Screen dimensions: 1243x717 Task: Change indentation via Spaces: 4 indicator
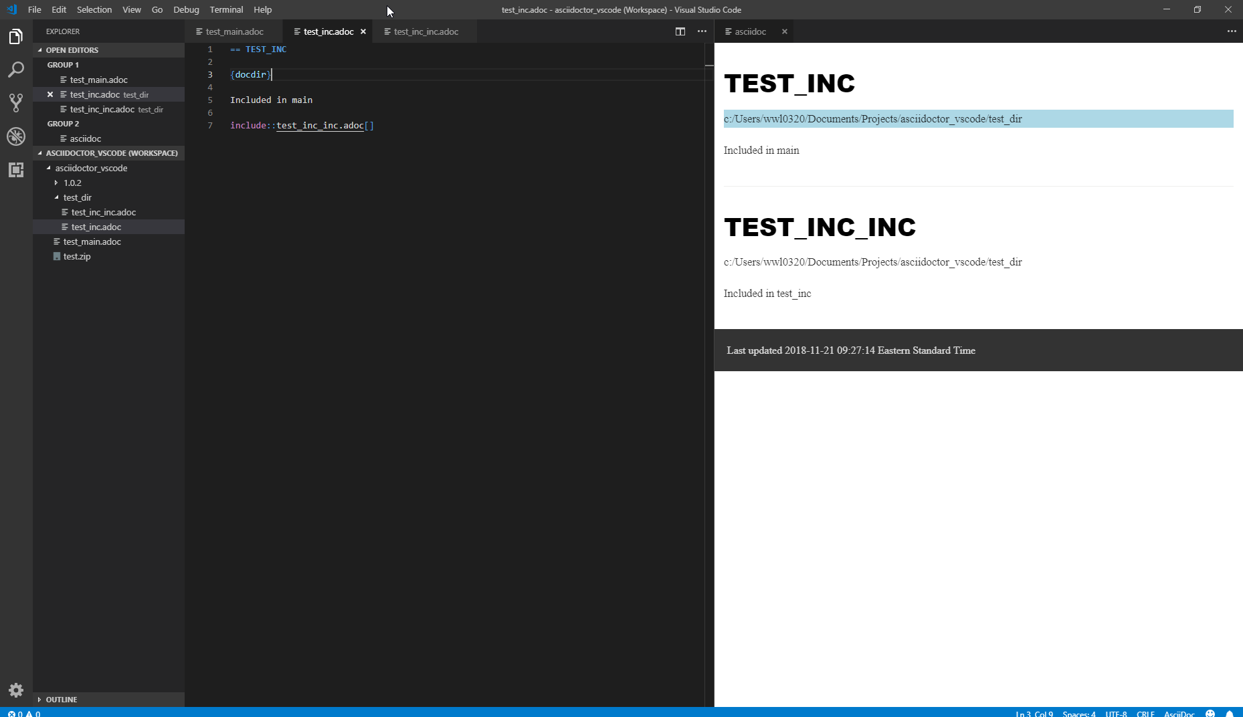(1078, 713)
